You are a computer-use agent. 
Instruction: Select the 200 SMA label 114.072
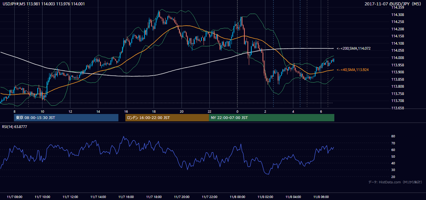click(x=353, y=49)
